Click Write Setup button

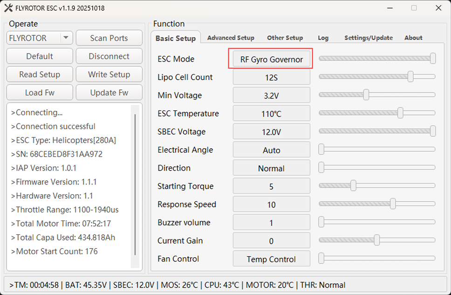pyautogui.click(x=109, y=75)
